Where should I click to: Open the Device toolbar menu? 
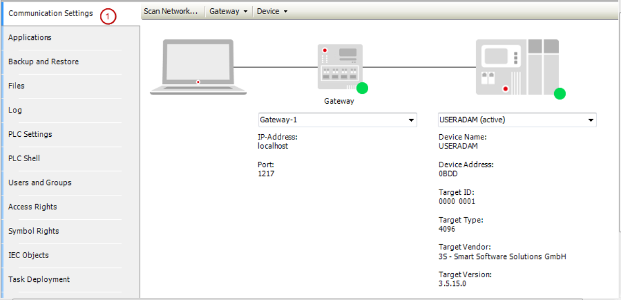[272, 11]
